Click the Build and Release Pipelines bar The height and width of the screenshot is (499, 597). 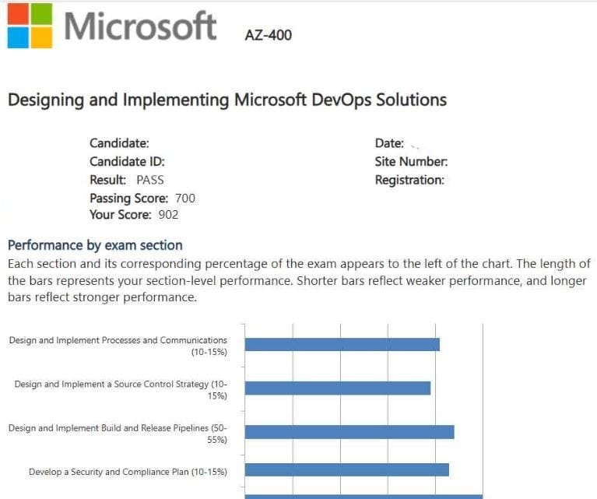(349, 431)
